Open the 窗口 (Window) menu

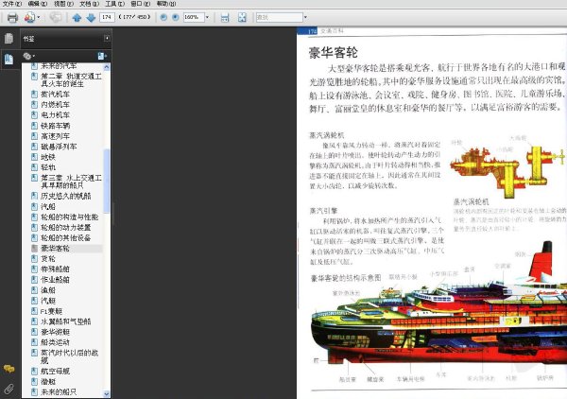point(141,4)
